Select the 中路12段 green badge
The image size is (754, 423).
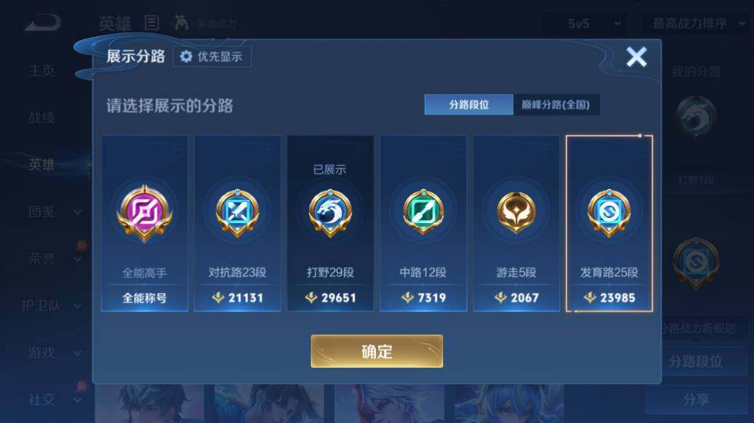tap(423, 211)
